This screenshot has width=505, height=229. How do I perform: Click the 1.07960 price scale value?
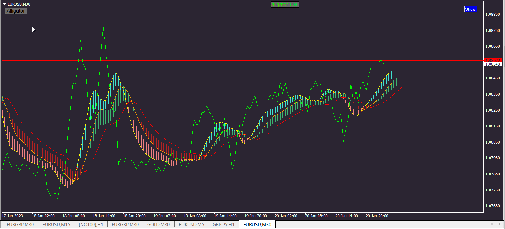pos(493,158)
